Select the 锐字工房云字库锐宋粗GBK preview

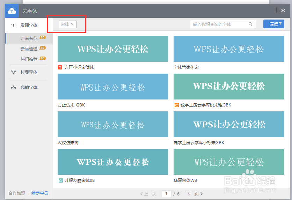tap(229, 87)
